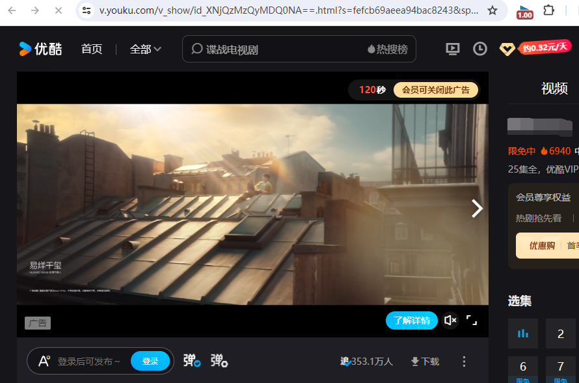
Task: Toggle the danmaku 弹 display switch
Action: click(192, 360)
